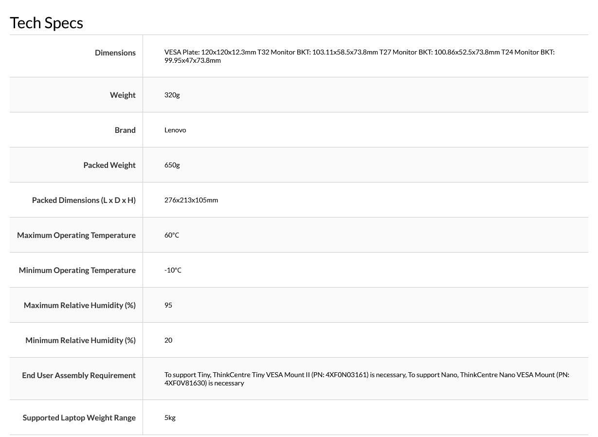This screenshot has height=437, width=598.
Task: Click the 320g weight value
Action: (x=172, y=95)
